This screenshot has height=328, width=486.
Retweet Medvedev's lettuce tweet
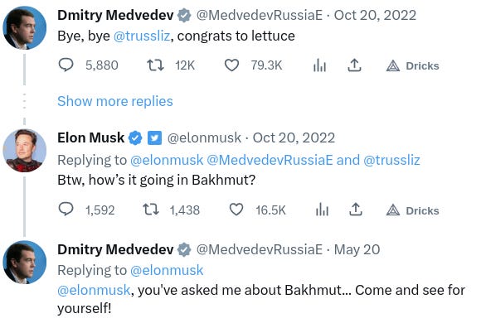pos(155,65)
